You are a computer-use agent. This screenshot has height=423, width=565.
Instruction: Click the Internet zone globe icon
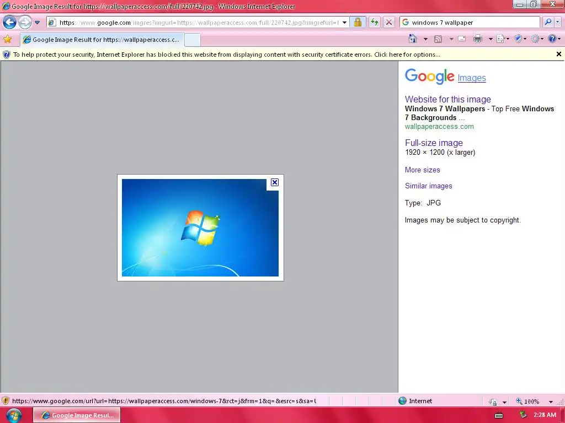[x=402, y=401]
